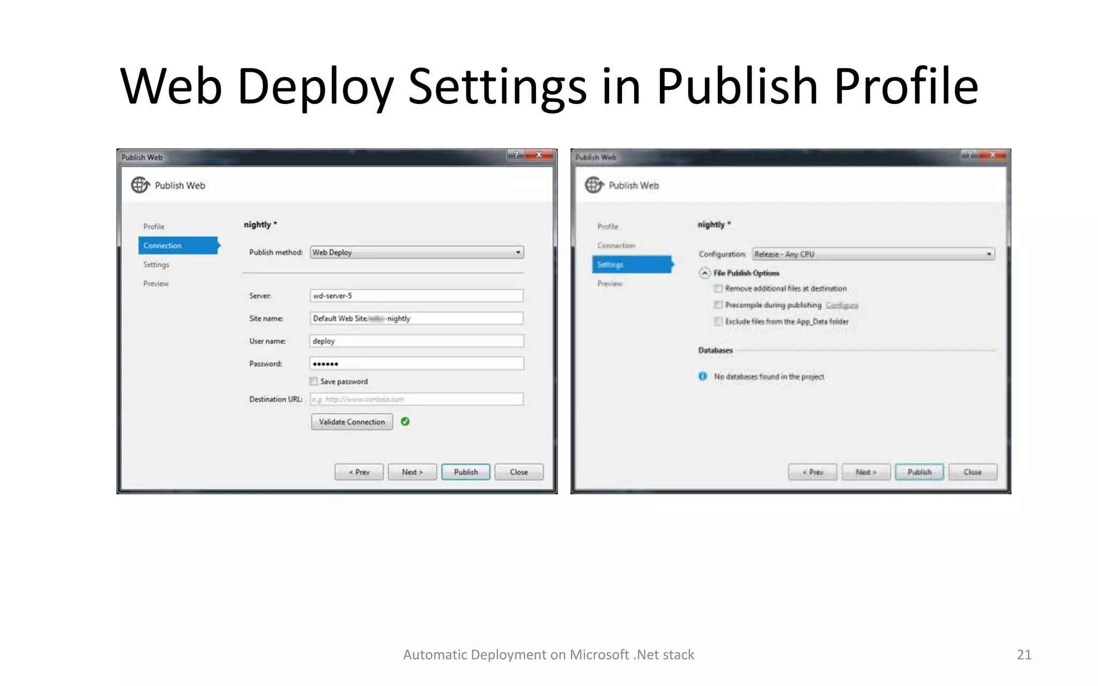Select Settings step in left dialog
This screenshot has height=686, width=1098.
156,265
